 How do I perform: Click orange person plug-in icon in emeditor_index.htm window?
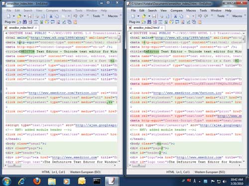[75, 22]
